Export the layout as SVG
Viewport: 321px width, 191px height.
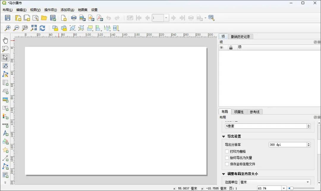(91, 18)
